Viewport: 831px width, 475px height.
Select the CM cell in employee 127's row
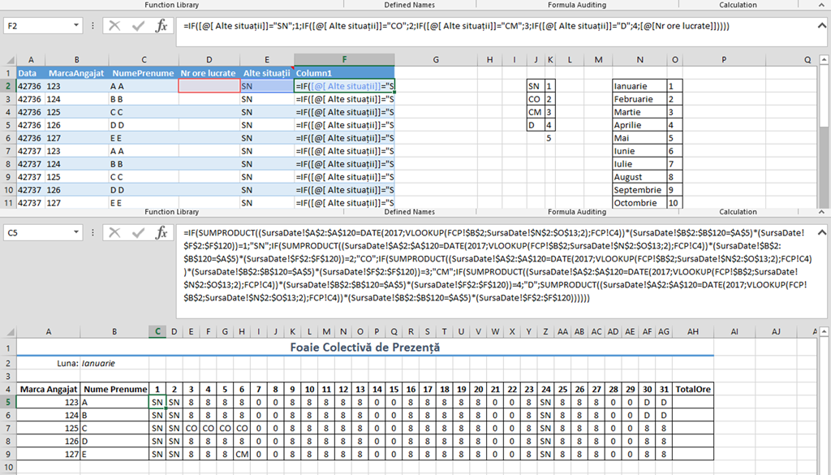[241, 454]
